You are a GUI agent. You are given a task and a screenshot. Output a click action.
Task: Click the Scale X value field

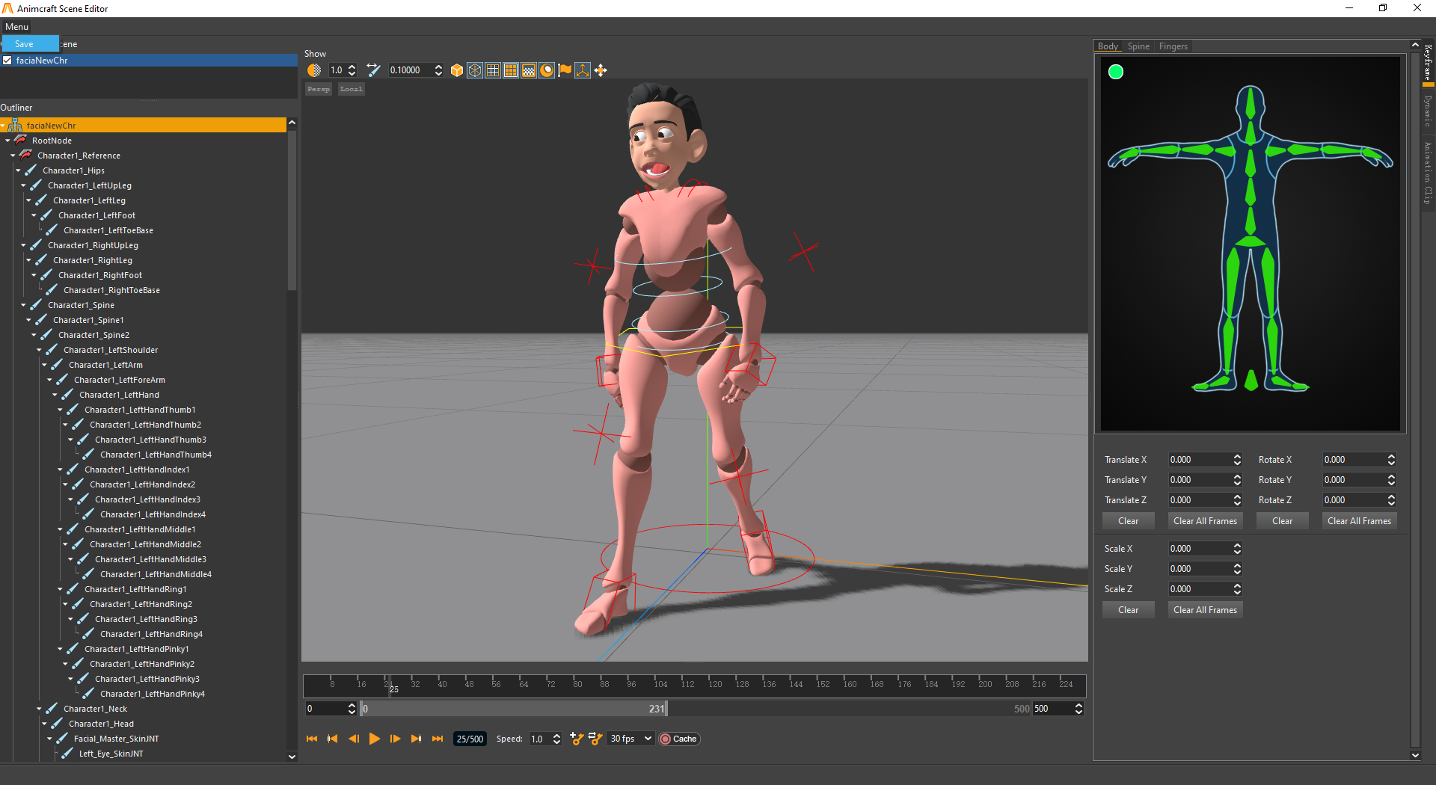point(1200,549)
